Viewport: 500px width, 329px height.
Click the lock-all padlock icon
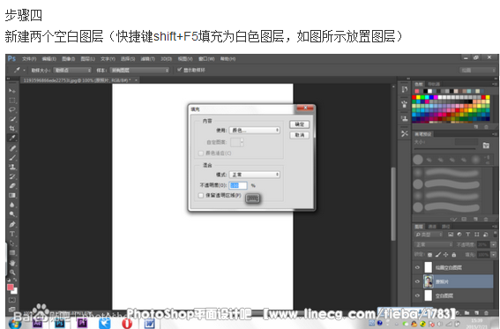tap(454, 254)
